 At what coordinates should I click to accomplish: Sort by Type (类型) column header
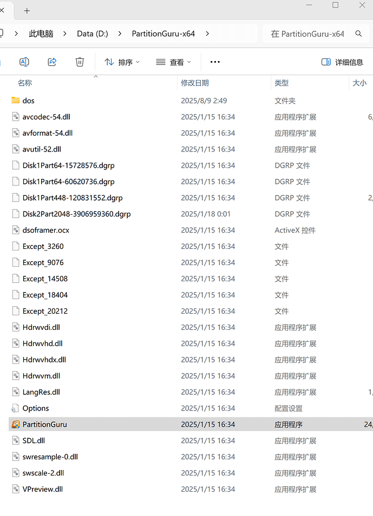(x=282, y=83)
